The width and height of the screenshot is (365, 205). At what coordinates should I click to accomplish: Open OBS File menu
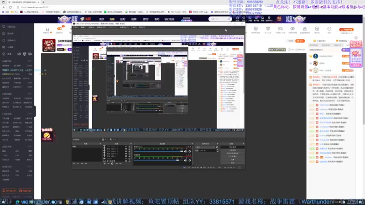click(x=76, y=27)
